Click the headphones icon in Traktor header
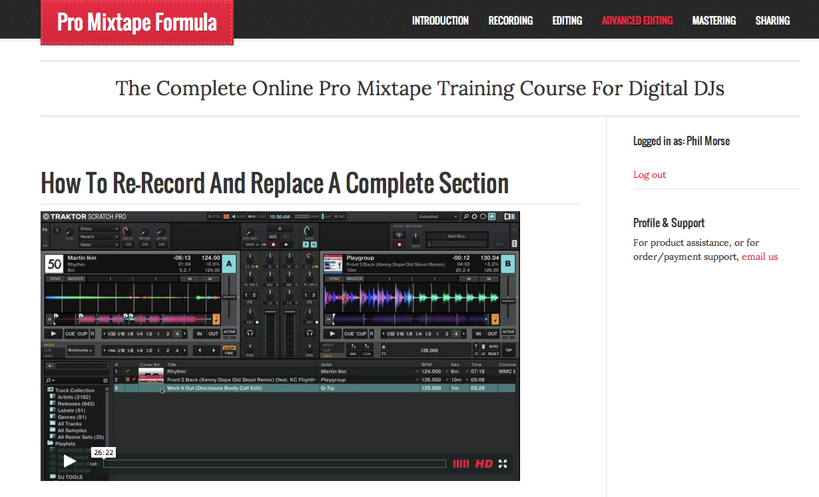The height and width of the screenshot is (497, 819). (483, 217)
